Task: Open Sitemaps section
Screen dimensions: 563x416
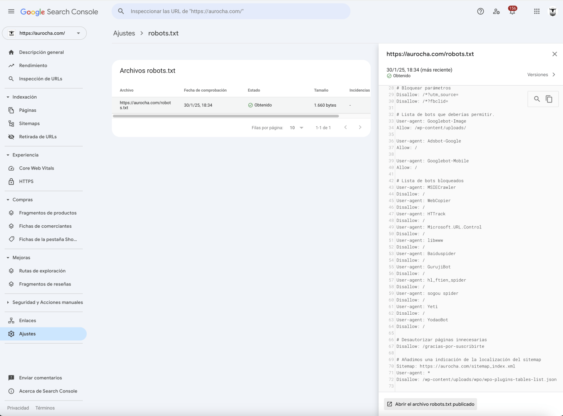Action: point(29,124)
